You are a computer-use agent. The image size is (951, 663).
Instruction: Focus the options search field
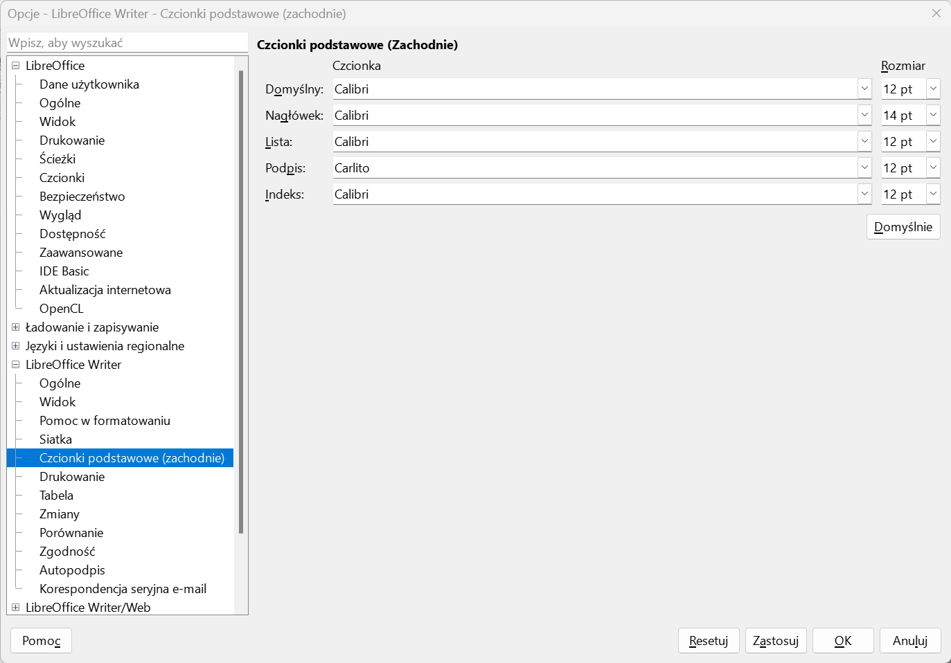pos(127,42)
